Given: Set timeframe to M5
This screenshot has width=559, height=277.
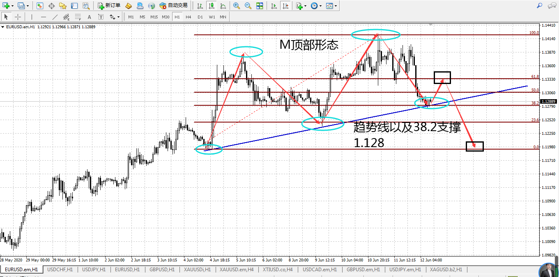Looking at the screenshot, I should click(143, 17).
